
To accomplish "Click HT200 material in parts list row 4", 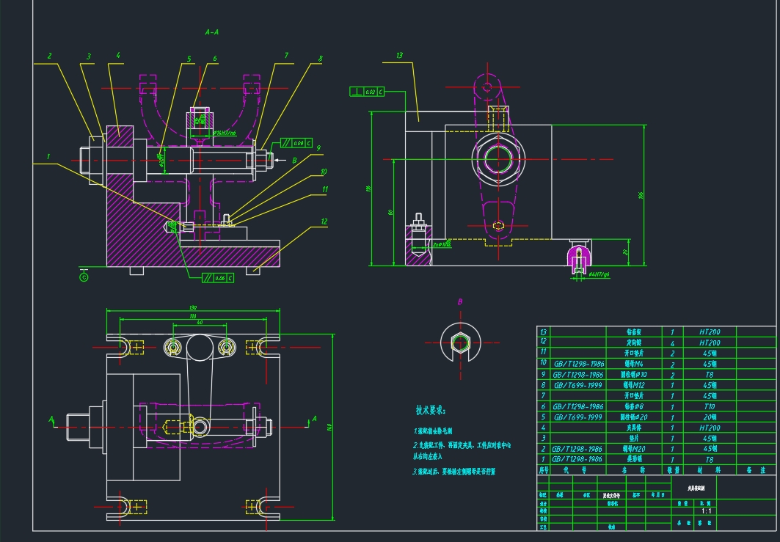I will click(x=710, y=428).
